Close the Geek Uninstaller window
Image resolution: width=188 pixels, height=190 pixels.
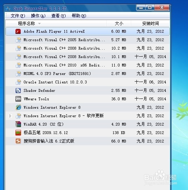(162, 8)
